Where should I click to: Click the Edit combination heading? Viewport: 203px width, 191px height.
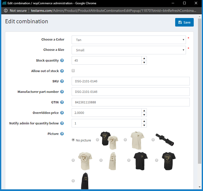point(26,22)
